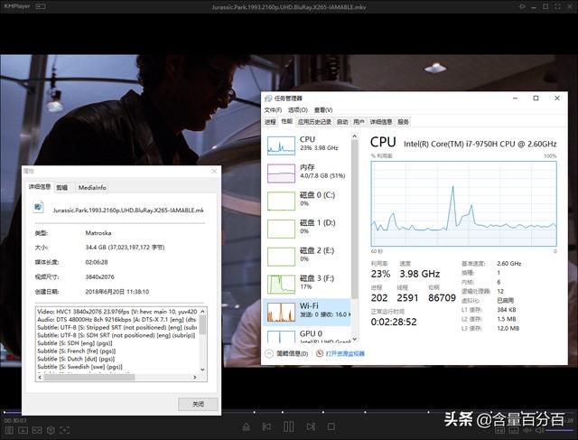
Task: Click the eject/open file icon in KMPlayer
Action: [x=247, y=426]
